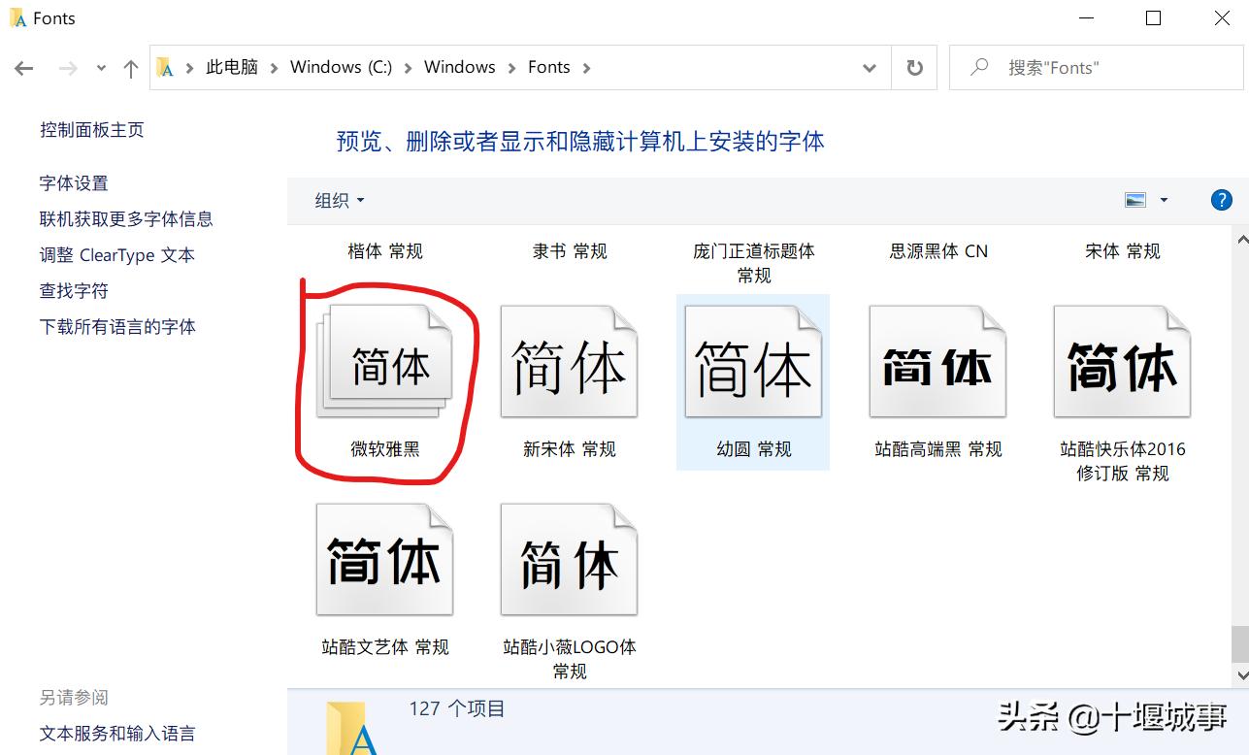Click the Fonts folder icon in details pane
Viewport: 1249px width, 755px height.
coord(351,727)
